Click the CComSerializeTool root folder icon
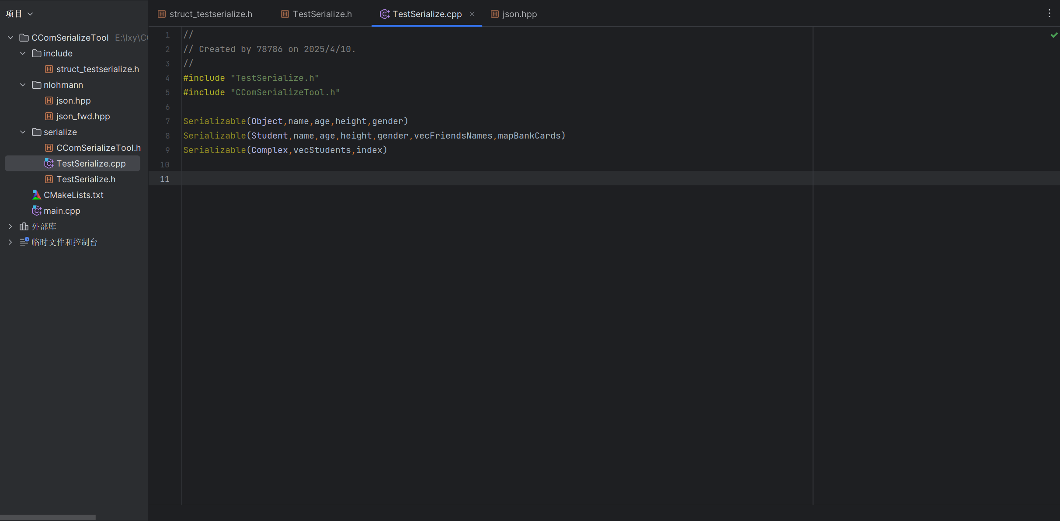Screen dimensions: 1060x521 click(x=24, y=38)
